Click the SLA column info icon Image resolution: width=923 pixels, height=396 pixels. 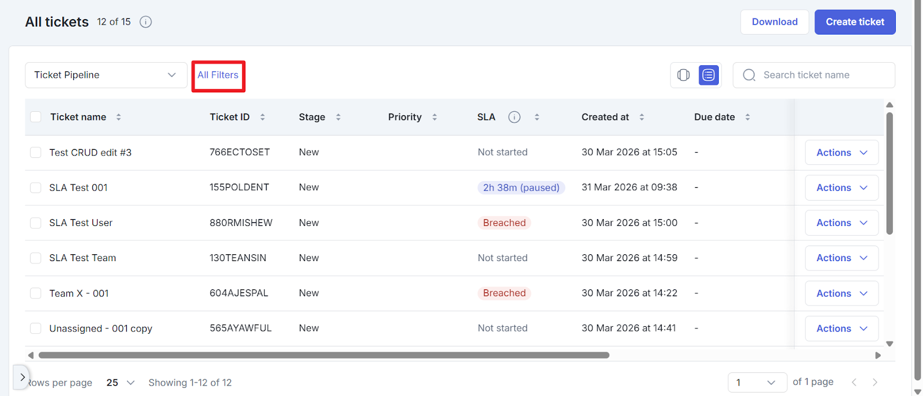(x=514, y=117)
